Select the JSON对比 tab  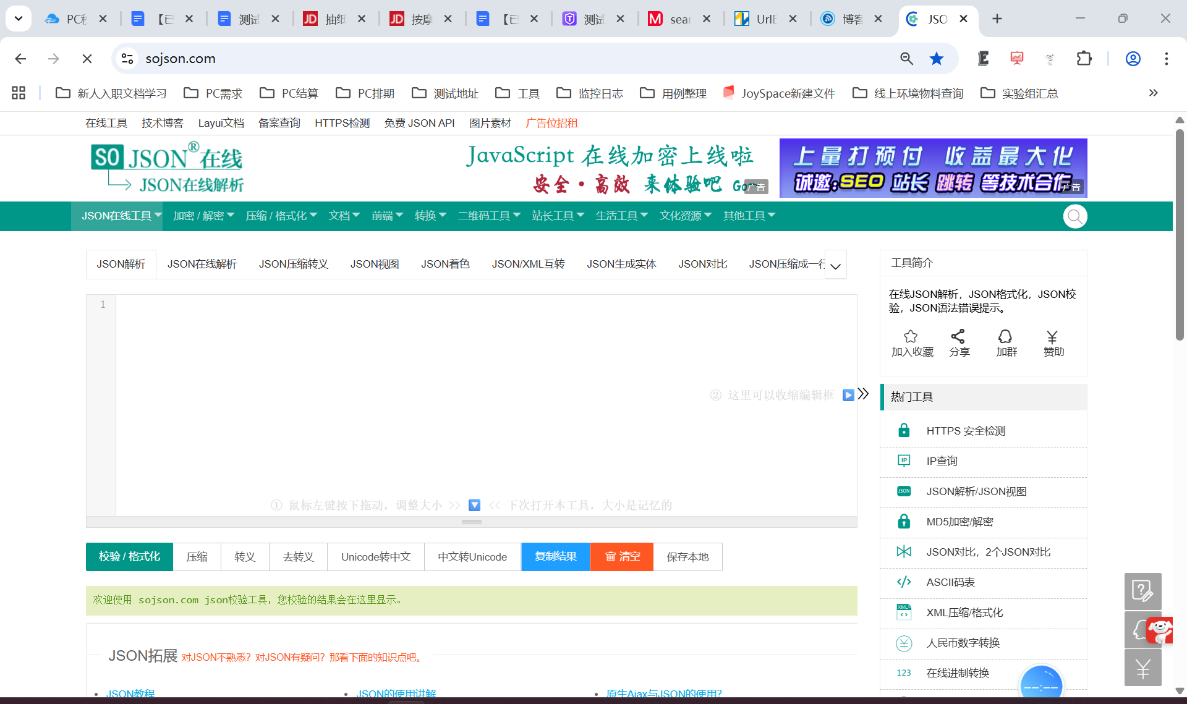click(702, 265)
